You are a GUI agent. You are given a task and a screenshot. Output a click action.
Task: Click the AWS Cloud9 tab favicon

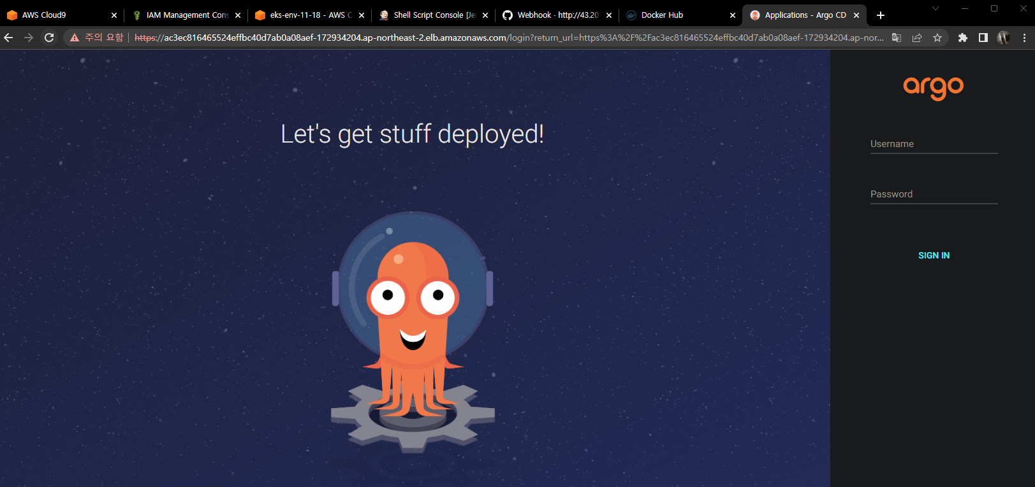pos(12,15)
